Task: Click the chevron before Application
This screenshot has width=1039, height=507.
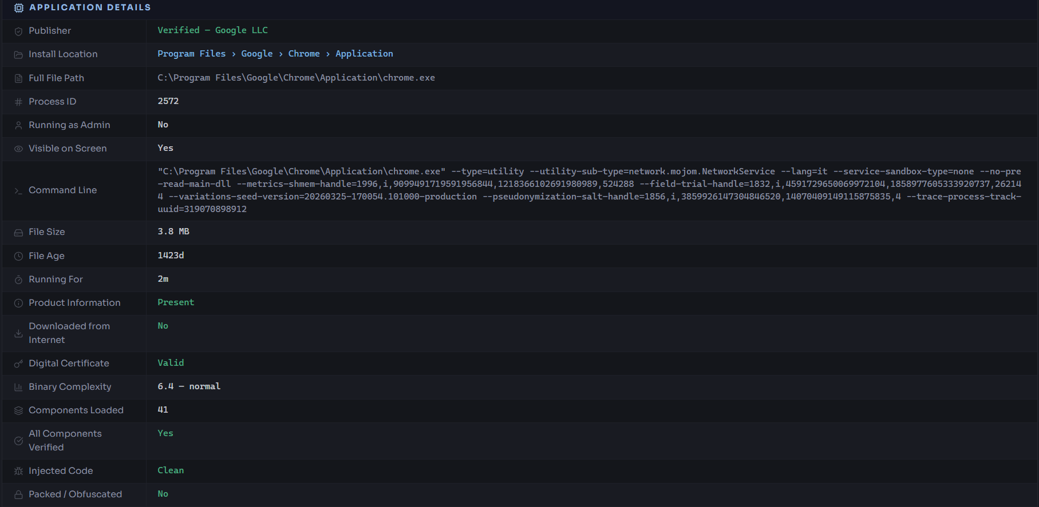Action: tap(327, 54)
